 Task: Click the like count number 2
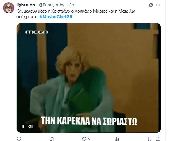coord(89,139)
